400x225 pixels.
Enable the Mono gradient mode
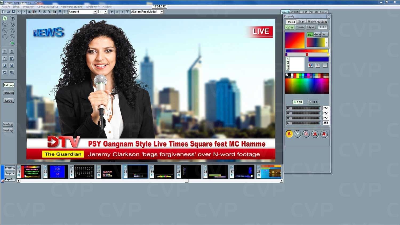tap(310, 35)
